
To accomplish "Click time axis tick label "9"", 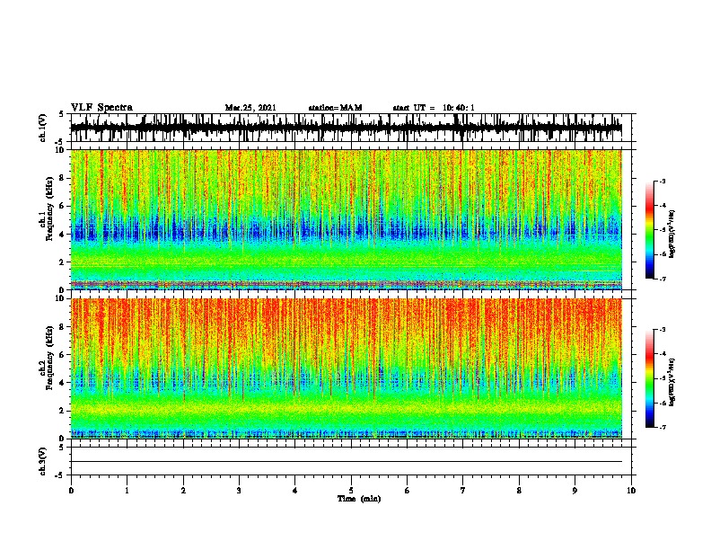I will point(575,491).
